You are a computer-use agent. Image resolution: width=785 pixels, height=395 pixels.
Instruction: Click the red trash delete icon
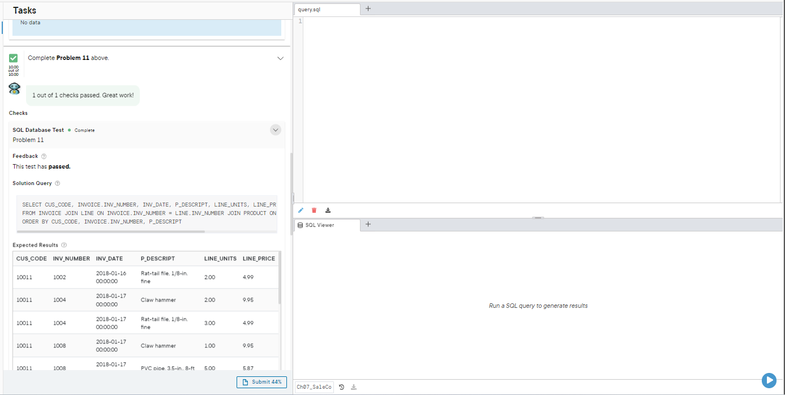(314, 210)
